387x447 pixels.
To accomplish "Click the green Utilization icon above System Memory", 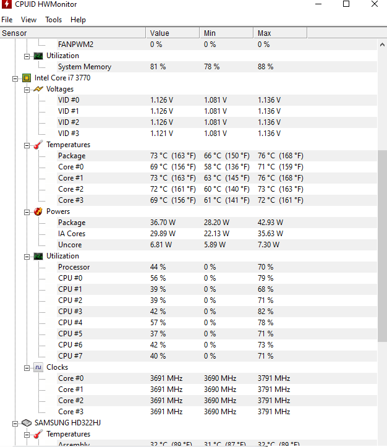I will (x=38, y=56).
